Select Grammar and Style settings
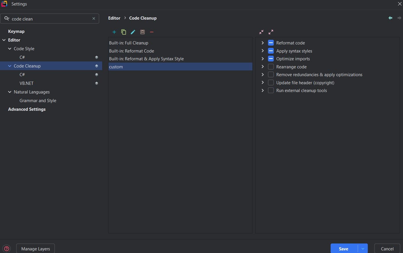 point(38,101)
